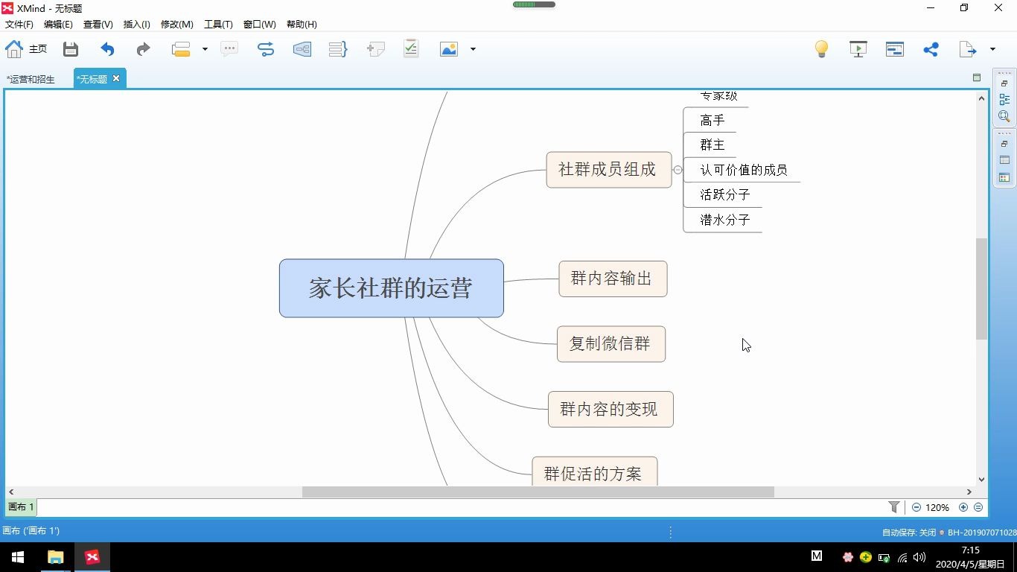Click the horizontal scrollbar right arrow
Screen dimensions: 1017x572
pyautogui.click(x=969, y=492)
